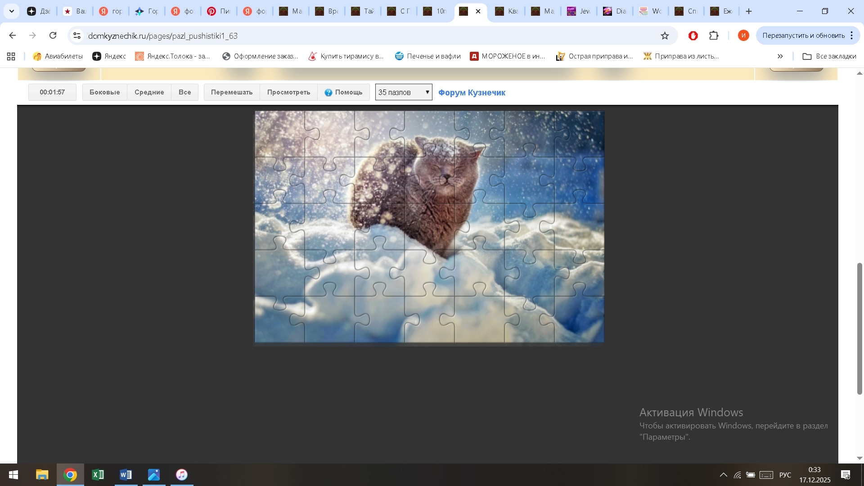The height and width of the screenshot is (486, 864).
Task: Click the red Opera-style extension icon
Action: pos(693,36)
